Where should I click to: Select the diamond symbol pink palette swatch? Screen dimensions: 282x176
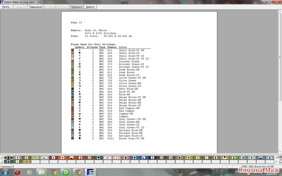click(x=126, y=157)
